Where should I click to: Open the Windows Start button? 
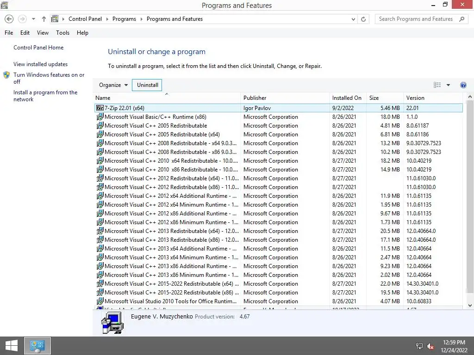[x=12, y=346]
